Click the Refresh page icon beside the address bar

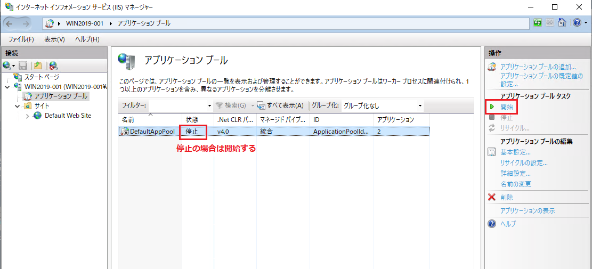(x=538, y=23)
